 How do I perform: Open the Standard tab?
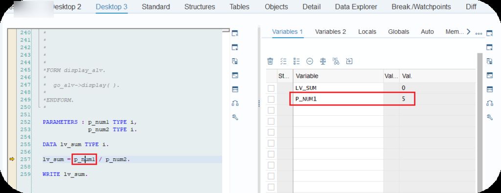(x=156, y=7)
